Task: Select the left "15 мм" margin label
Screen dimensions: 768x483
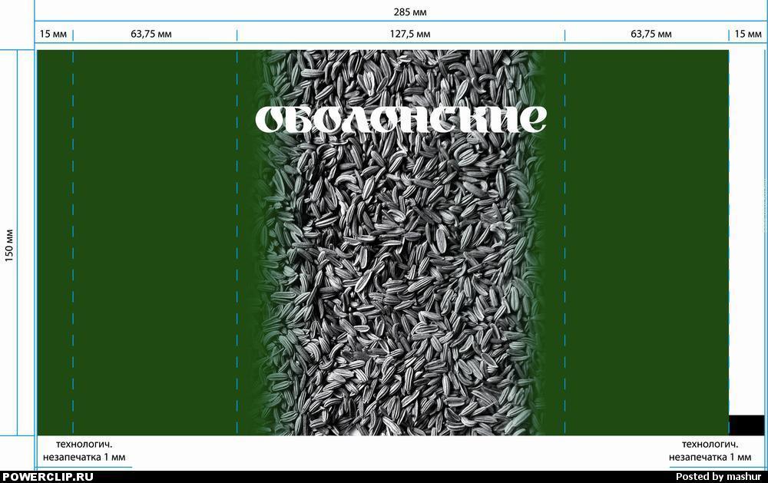Action: 54,35
